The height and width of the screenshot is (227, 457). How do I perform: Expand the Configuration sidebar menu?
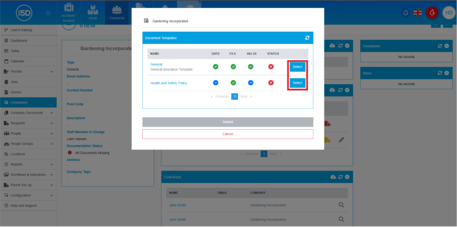52,195
